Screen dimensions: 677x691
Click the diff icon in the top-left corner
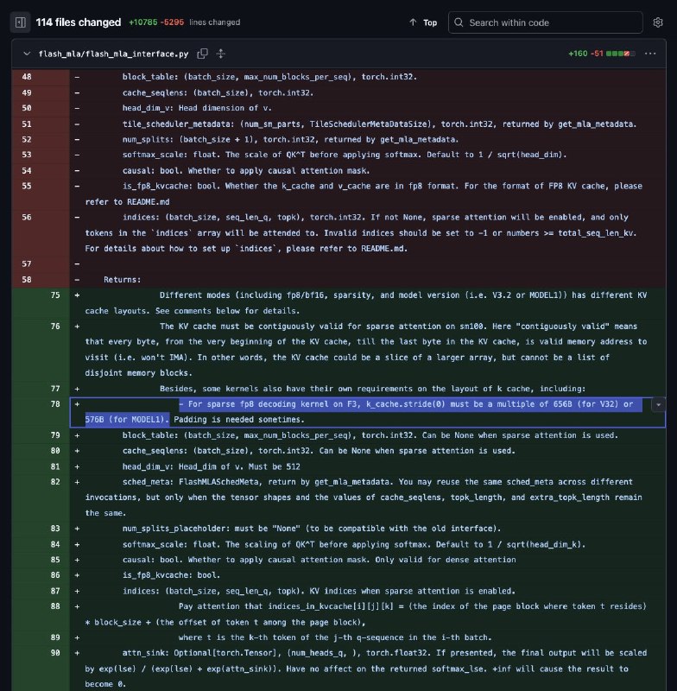tap(20, 22)
